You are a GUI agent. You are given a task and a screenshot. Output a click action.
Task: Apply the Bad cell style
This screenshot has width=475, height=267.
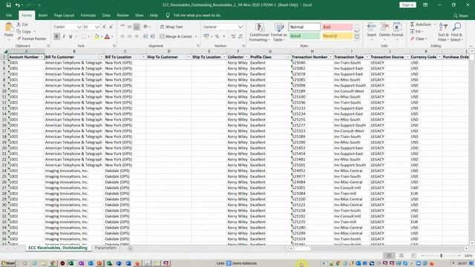[338, 27]
